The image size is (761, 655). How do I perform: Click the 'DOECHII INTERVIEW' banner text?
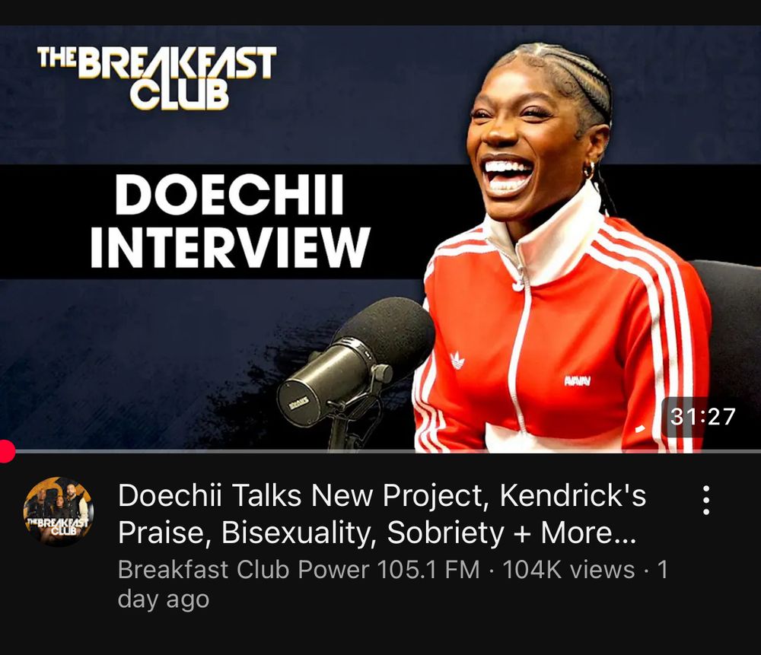pyautogui.click(x=230, y=221)
